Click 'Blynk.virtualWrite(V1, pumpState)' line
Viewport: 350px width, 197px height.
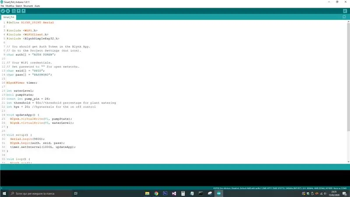point(41,119)
